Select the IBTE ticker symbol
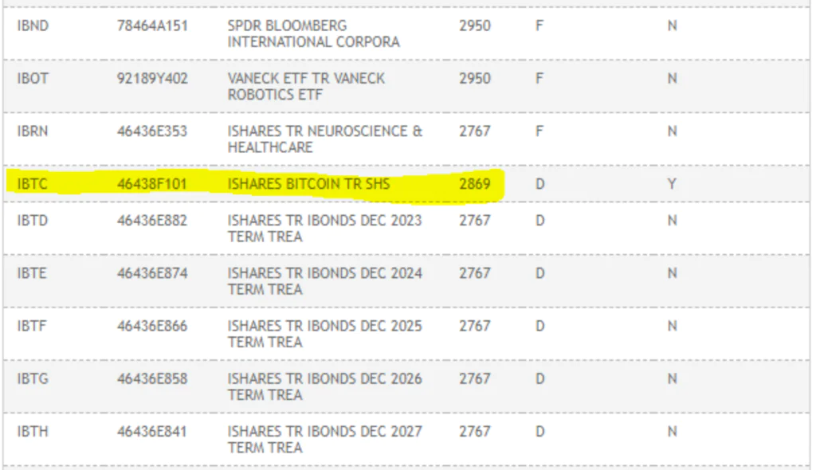Screen dimensions: 816x470 [x=32, y=273]
